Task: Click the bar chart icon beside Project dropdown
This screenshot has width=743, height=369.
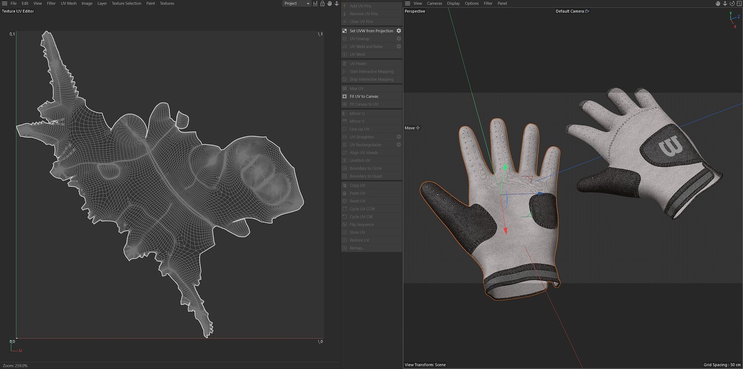Action: [x=315, y=3]
